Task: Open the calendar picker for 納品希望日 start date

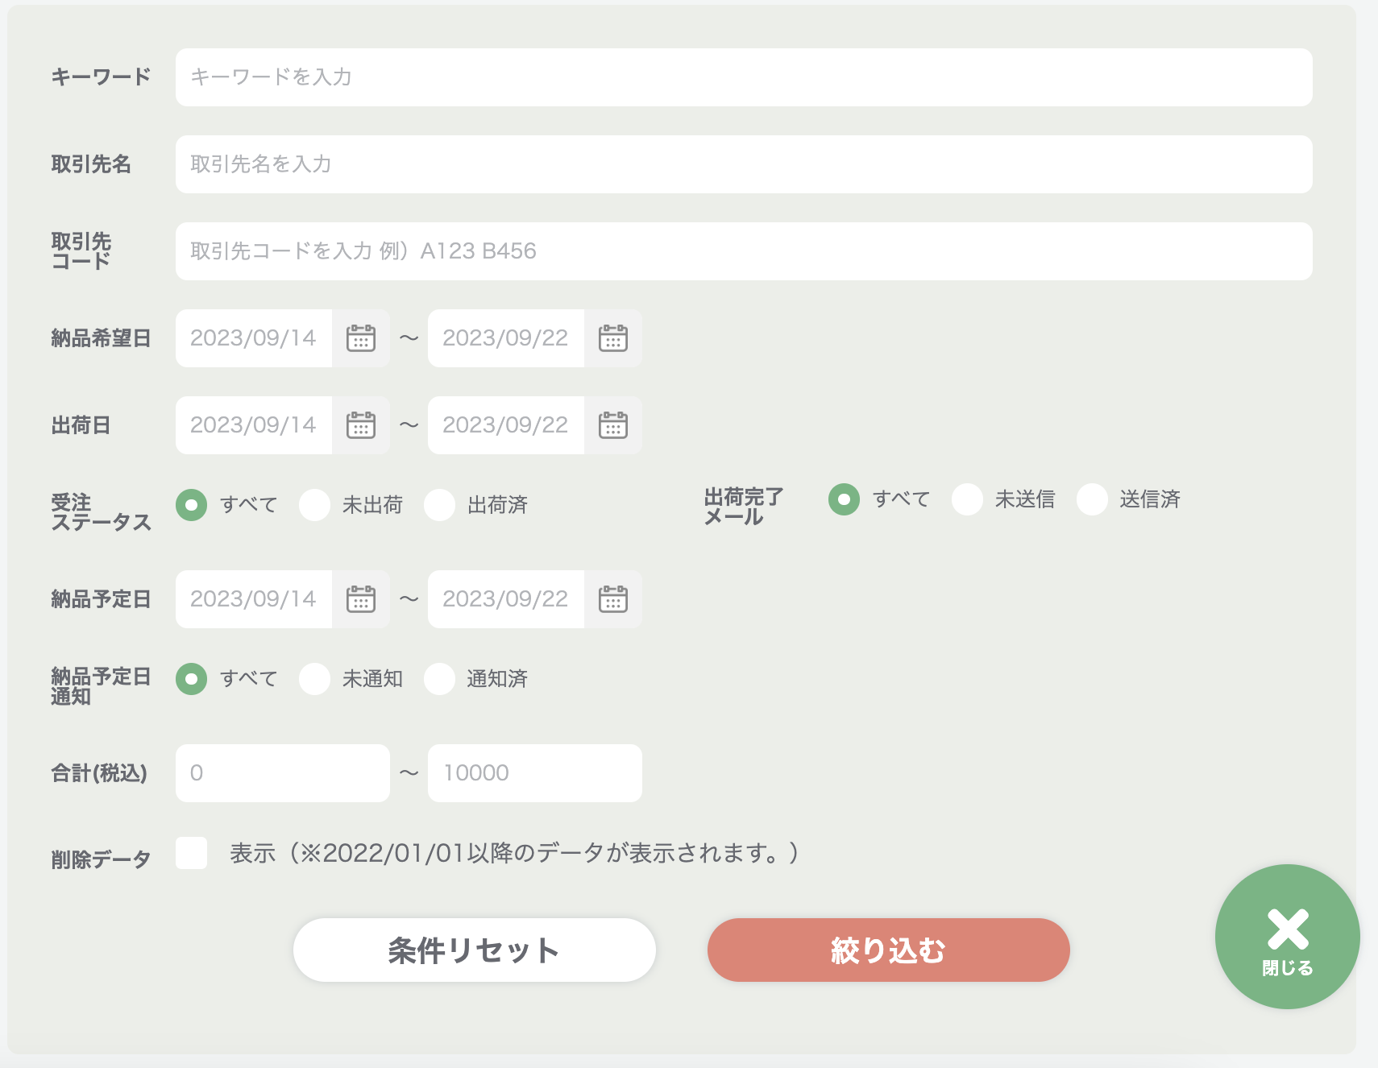Action: point(362,338)
